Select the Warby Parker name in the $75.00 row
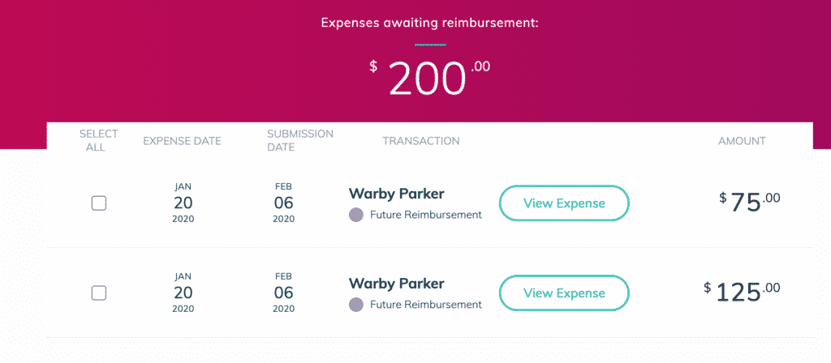The image size is (831, 363). pos(396,194)
